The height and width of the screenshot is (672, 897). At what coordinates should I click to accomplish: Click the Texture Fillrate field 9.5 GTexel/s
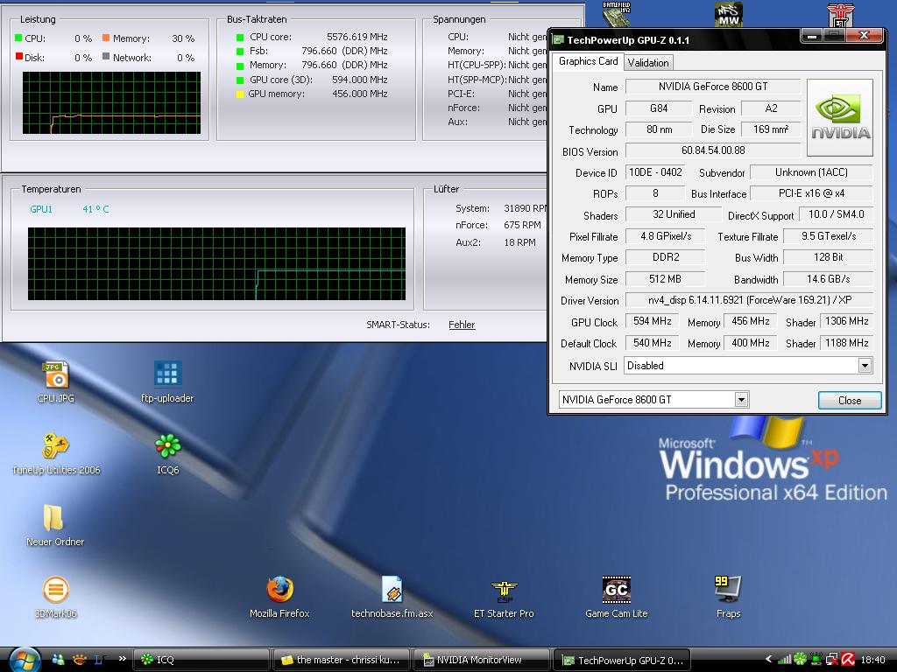click(829, 236)
